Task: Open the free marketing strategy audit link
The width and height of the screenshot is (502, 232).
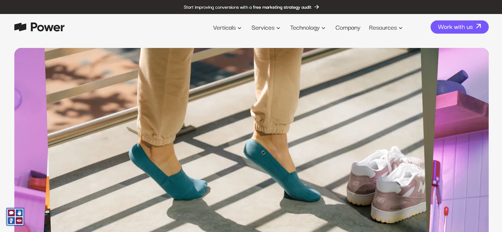Action: 282,7
